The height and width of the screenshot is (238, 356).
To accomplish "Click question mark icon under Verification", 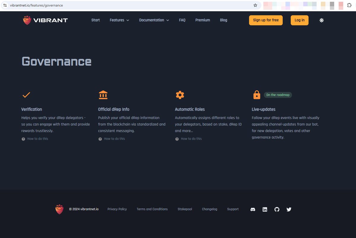I will [23, 139].
